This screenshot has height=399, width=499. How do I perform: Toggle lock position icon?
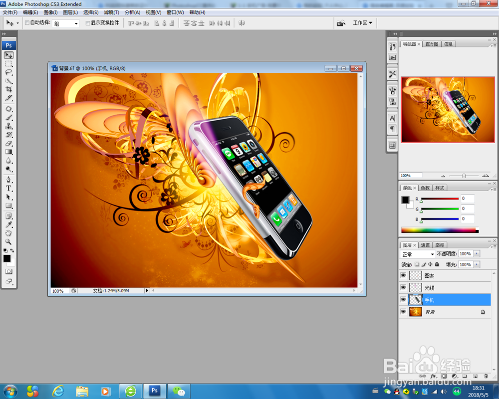(x=430, y=264)
